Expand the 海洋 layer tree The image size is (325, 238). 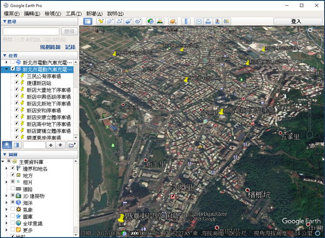(x=6, y=203)
